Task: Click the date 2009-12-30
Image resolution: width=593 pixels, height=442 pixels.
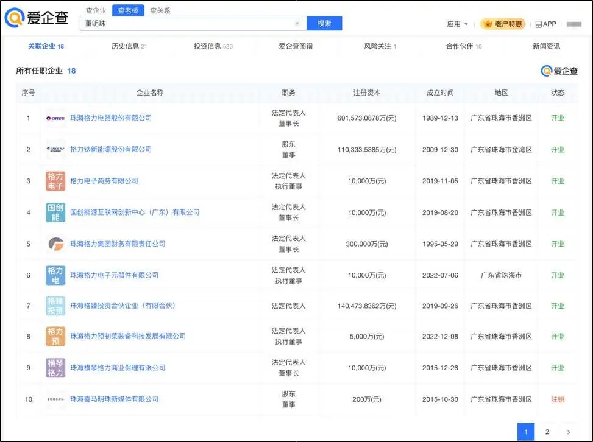Action: coord(440,150)
